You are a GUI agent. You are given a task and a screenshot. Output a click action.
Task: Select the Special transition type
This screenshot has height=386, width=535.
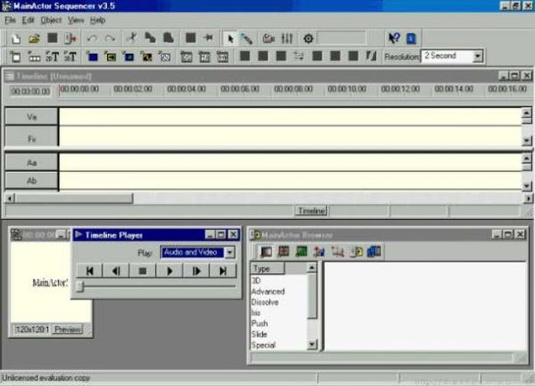[263, 345]
